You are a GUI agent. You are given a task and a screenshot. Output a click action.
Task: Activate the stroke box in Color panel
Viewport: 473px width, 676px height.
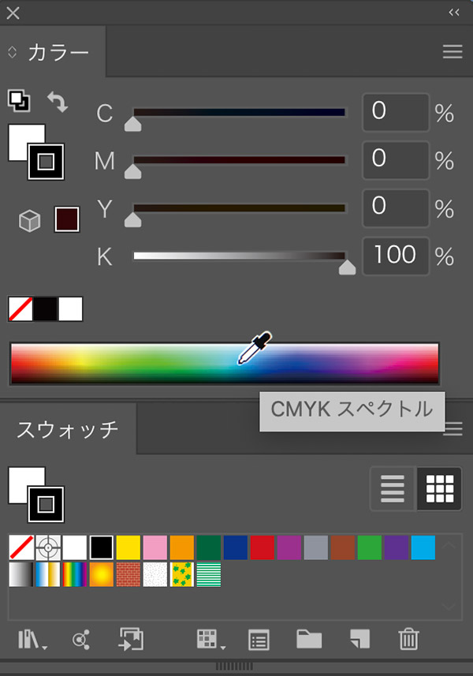[47, 161]
